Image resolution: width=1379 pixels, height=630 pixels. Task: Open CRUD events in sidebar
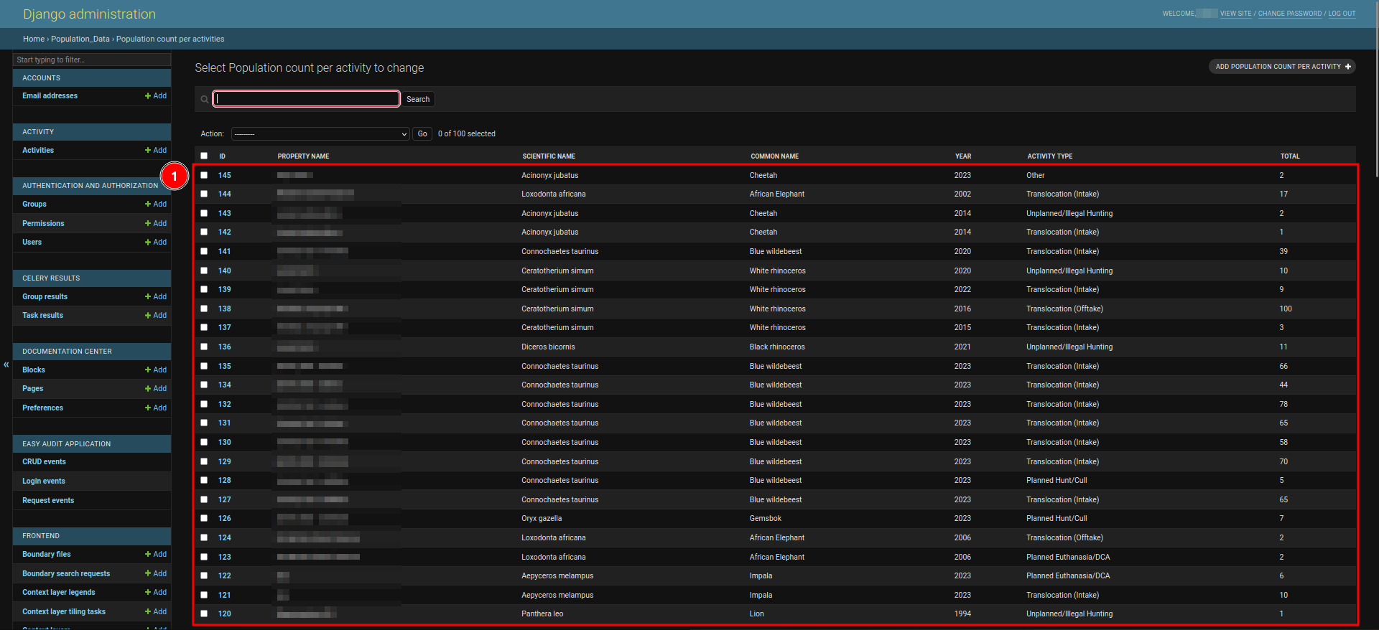(44, 462)
